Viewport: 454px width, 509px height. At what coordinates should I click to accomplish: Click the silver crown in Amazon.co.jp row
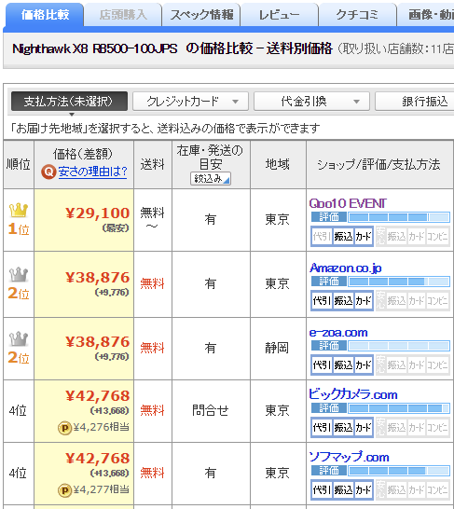19,274
